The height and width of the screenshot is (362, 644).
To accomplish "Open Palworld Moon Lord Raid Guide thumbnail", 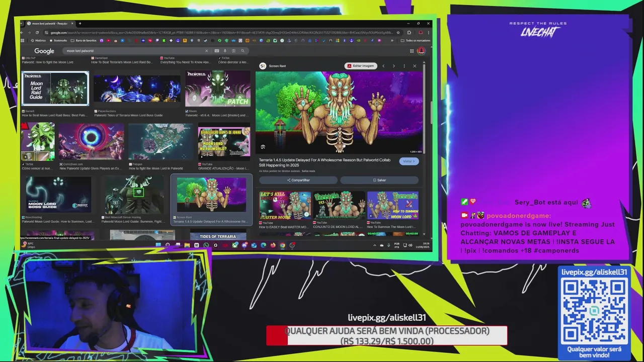I will (55, 88).
